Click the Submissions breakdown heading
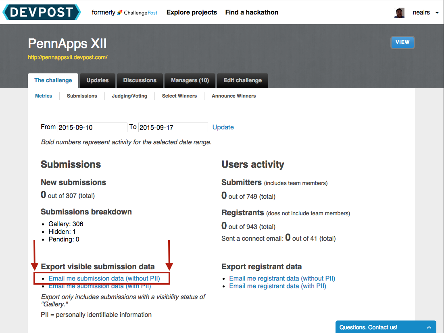444x333 pixels. point(86,212)
